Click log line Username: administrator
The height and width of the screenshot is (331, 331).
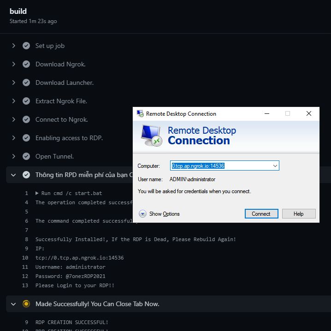coord(70,267)
